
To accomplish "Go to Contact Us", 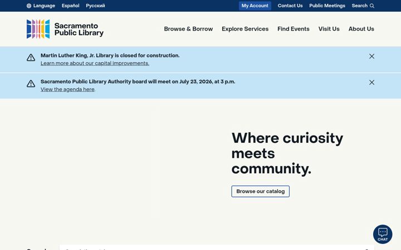I will coord(290,6).
